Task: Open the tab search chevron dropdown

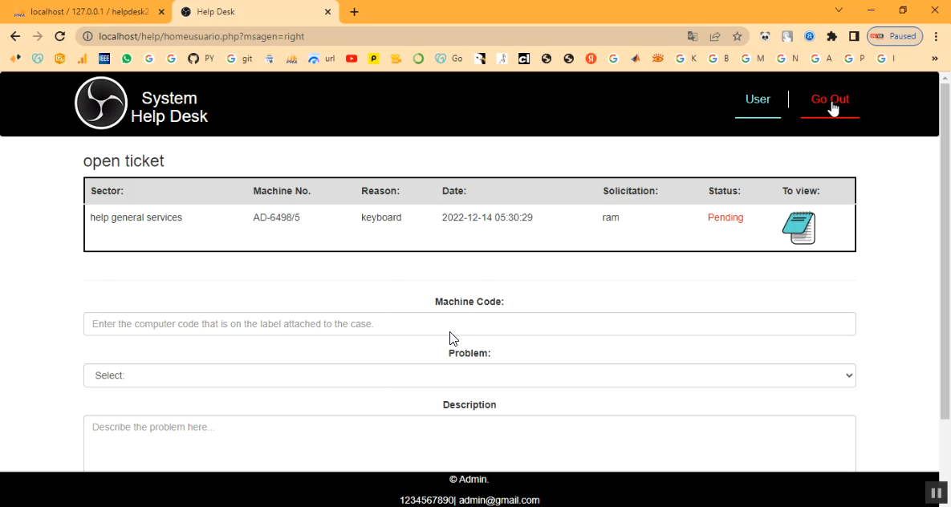Action: 839,10
